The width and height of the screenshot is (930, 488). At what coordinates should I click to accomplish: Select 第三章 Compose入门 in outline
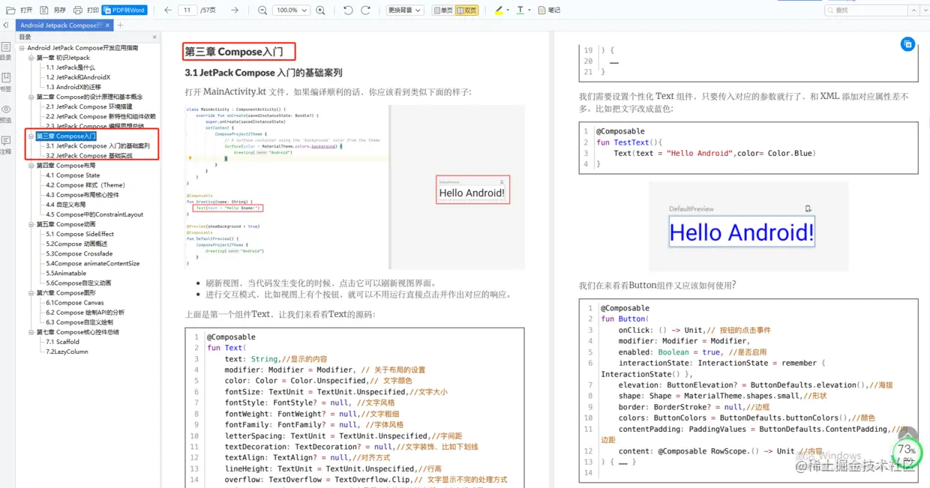[x=66, y=136]
